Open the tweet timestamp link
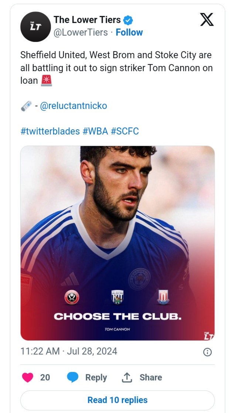The width and height of the screenshot is (236, 413). pyautogui.click(x=69, y=351)
